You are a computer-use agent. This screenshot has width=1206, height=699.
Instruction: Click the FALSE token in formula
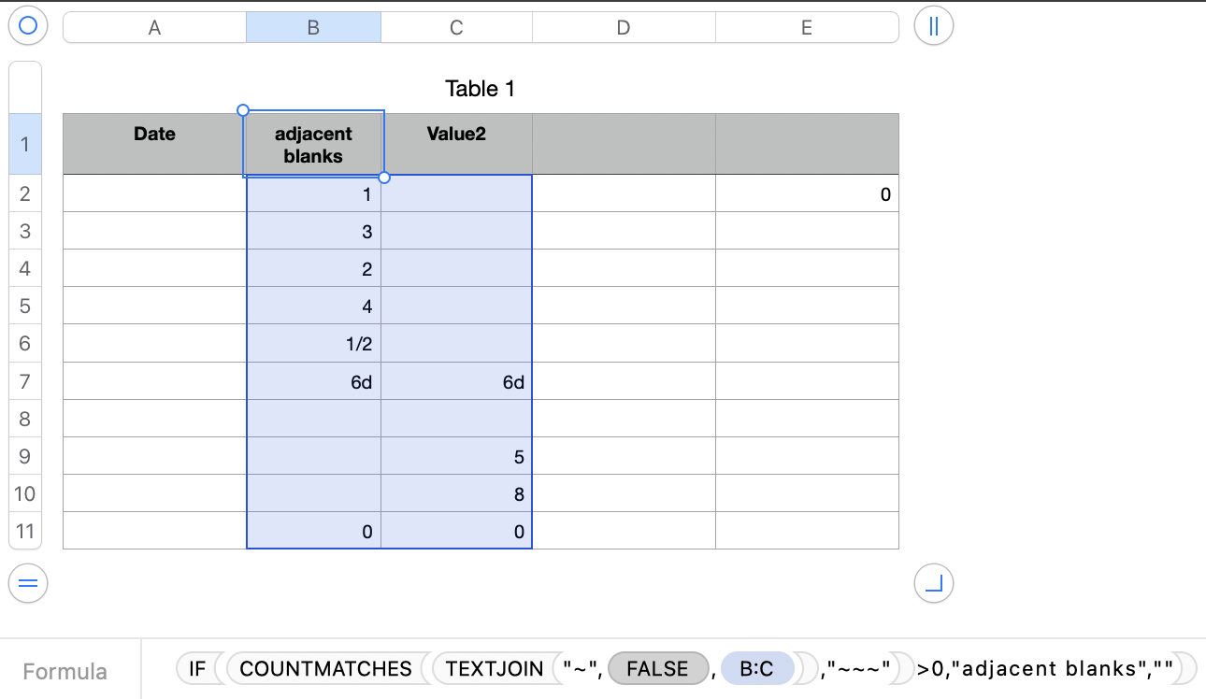(x=657, y=668)
